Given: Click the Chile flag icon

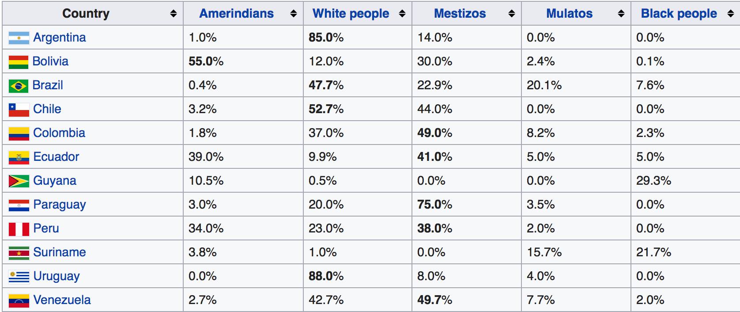Looking at the screenshot, I should point(19,110).
